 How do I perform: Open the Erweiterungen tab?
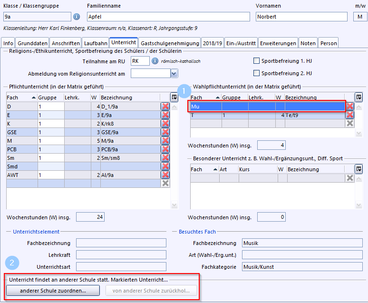coord(278,43)
